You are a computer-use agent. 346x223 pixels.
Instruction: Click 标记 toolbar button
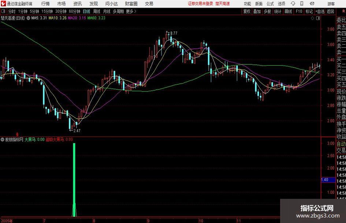point(309,11)
